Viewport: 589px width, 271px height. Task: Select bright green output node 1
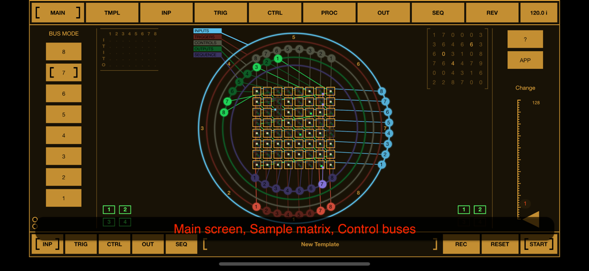(x=278, y=59)
